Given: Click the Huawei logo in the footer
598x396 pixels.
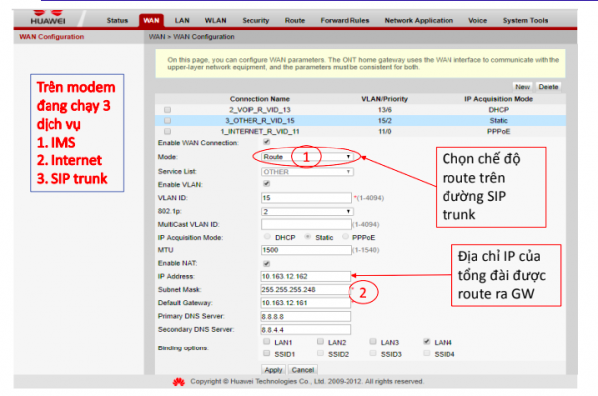Looking at the screenshot, I should (x=179, y=381).
